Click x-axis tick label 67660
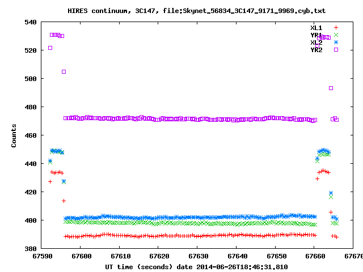Image resolution: width=363 pixels, height=272 pixels. coord(315,256)
